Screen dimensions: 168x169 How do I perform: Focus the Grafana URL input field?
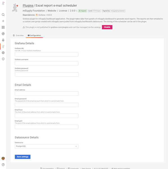coord(46,54)
